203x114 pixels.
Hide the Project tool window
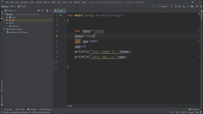(x=51, y=10)
